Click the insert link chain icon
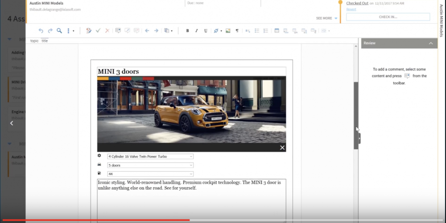 pos(216,31)
